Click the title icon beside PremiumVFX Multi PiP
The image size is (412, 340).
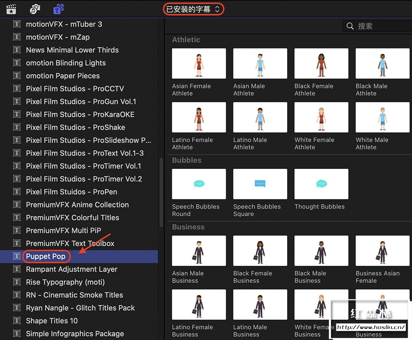click(17, 230)
